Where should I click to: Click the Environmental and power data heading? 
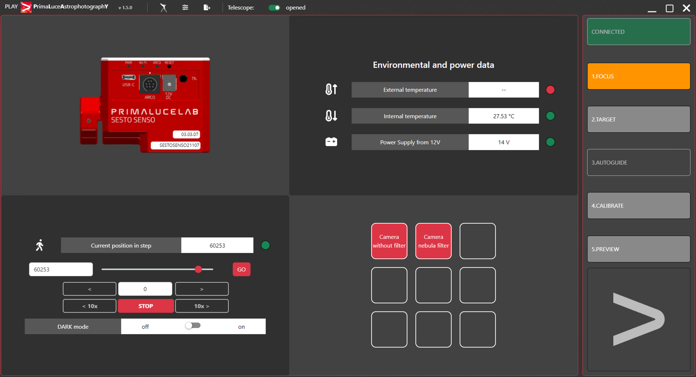pos(434,65)
